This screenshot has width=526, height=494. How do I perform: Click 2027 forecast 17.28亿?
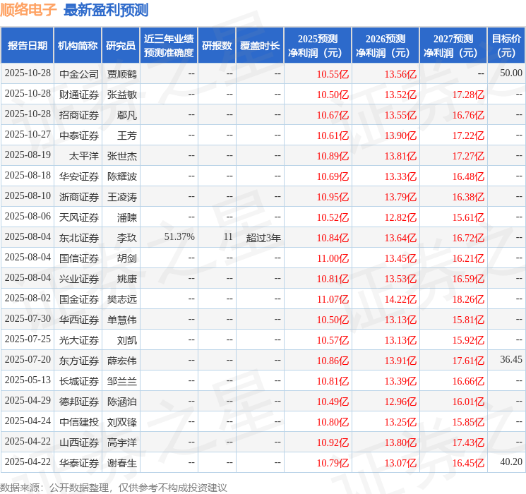[468, 95]
